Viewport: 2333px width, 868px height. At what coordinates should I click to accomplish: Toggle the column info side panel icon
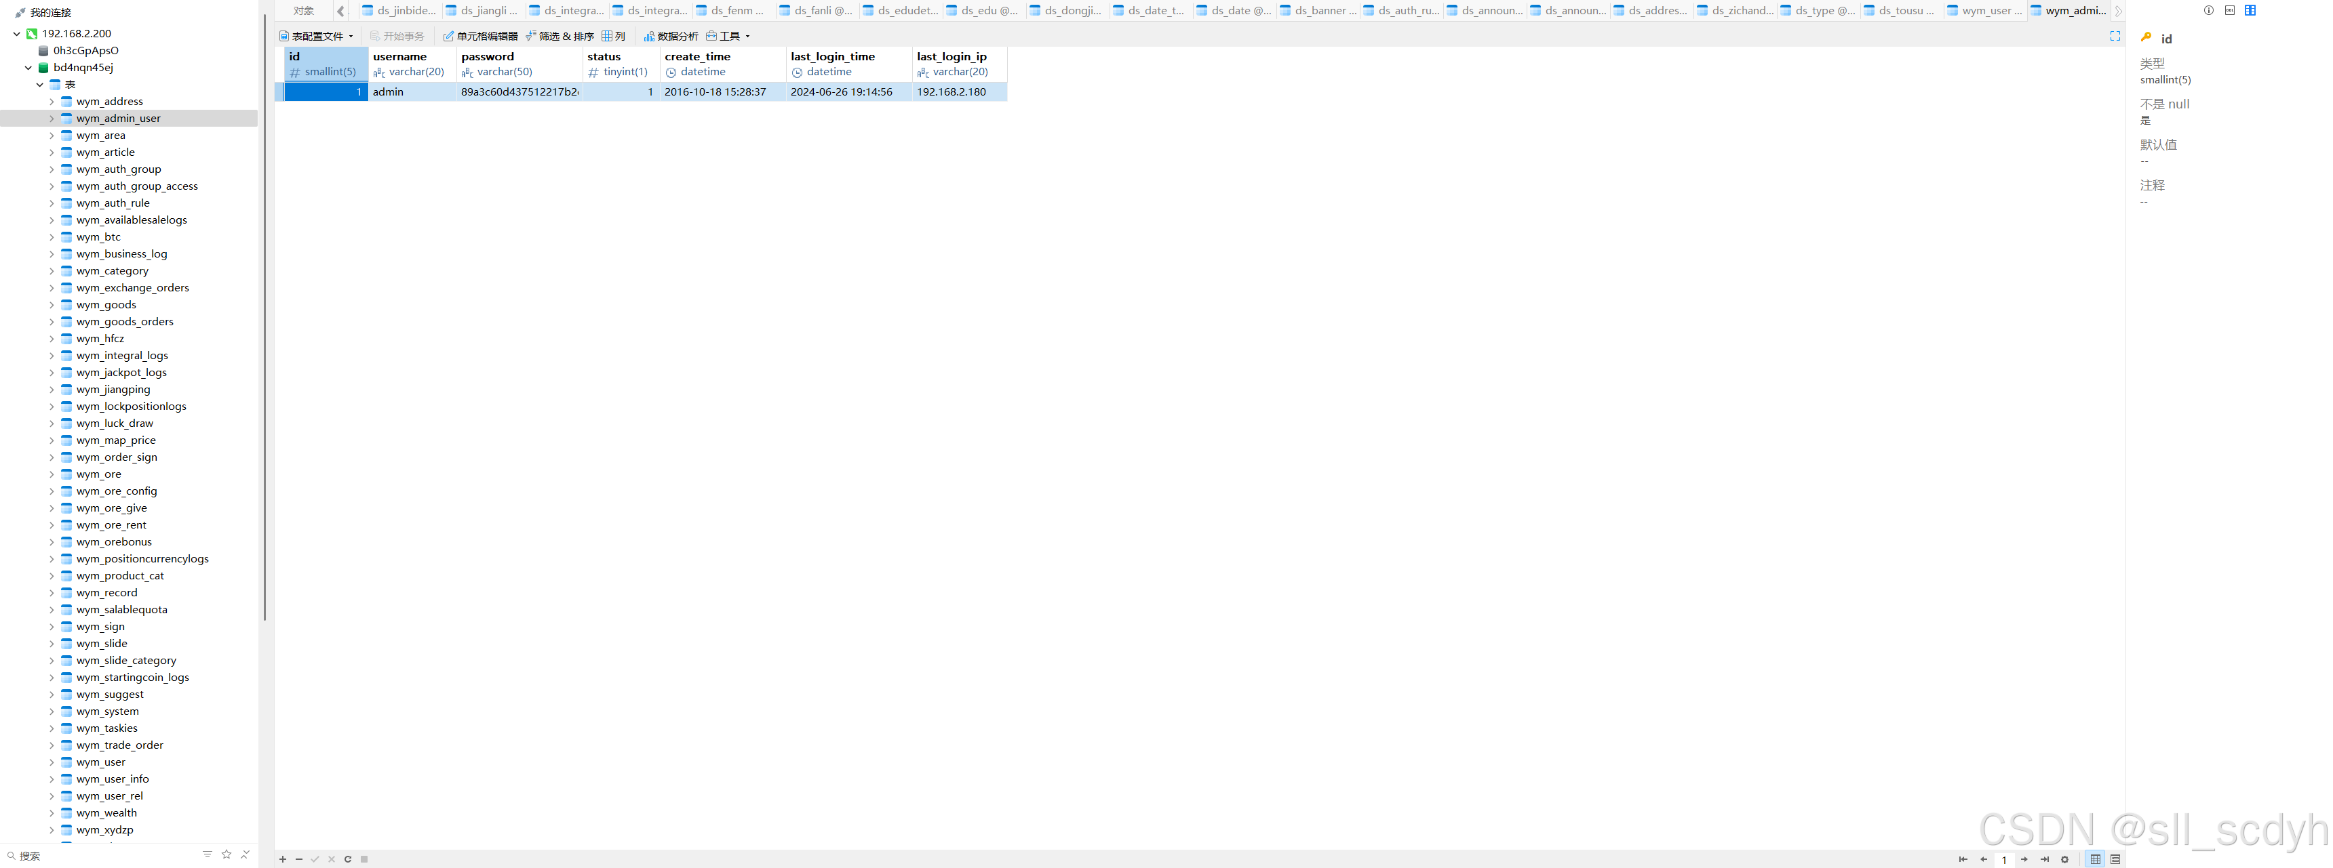click(x=2250, y=10)
